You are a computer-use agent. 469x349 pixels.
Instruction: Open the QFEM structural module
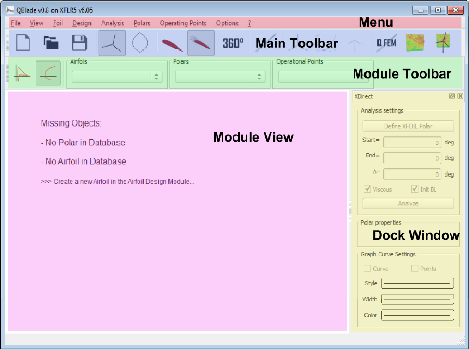tap(386, 43)
